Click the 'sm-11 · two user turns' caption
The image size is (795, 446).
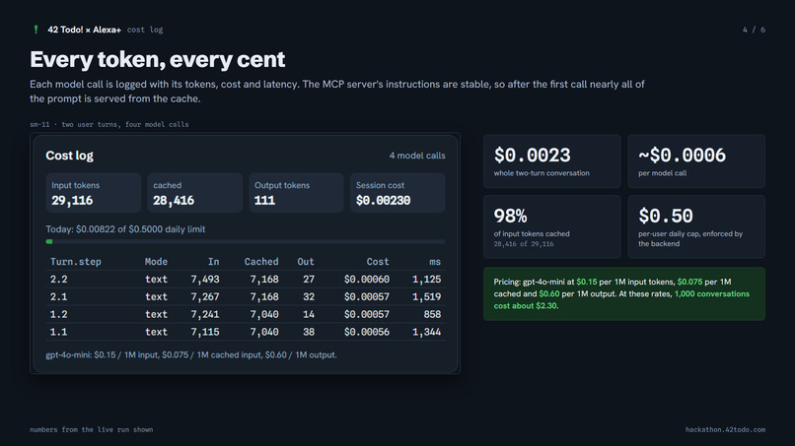pyautogui.click(x=109, y=124)
